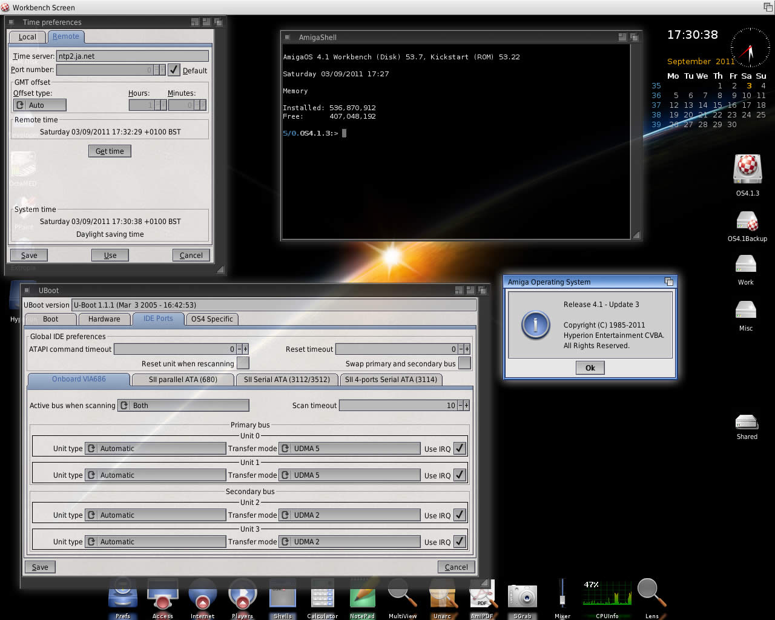Decrease the ATAPI command timeout value
Image resolution: width=775 pixels, height=620 pixels.
(239, 349)
